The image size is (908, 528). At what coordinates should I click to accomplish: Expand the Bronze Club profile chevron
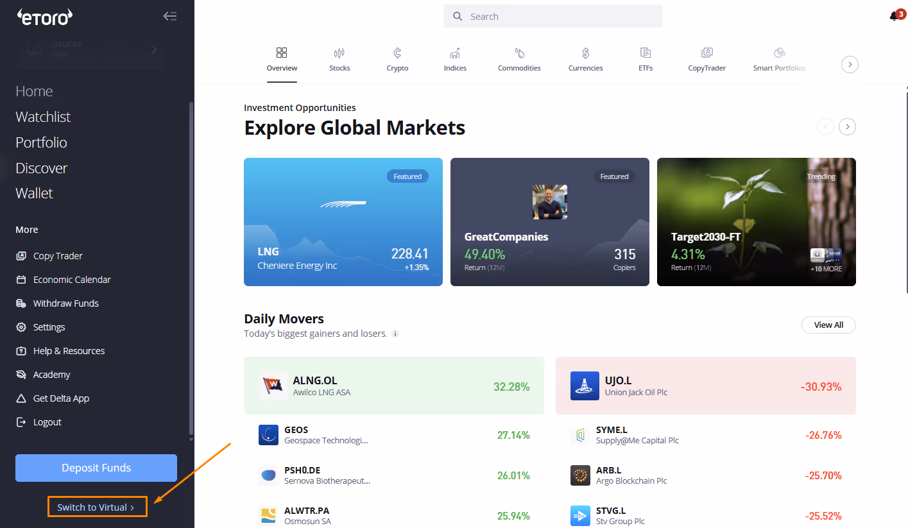(x=154, y=49)
